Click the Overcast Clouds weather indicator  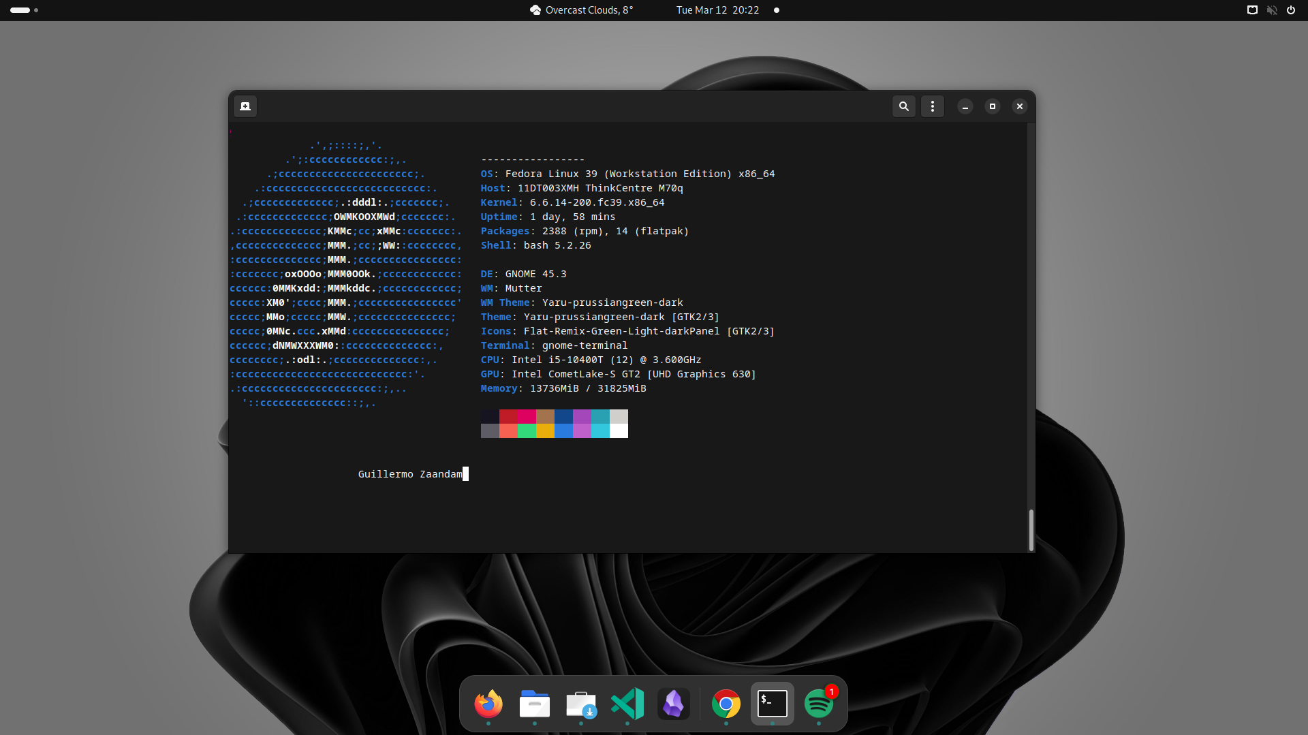click(x=581, y=10)
